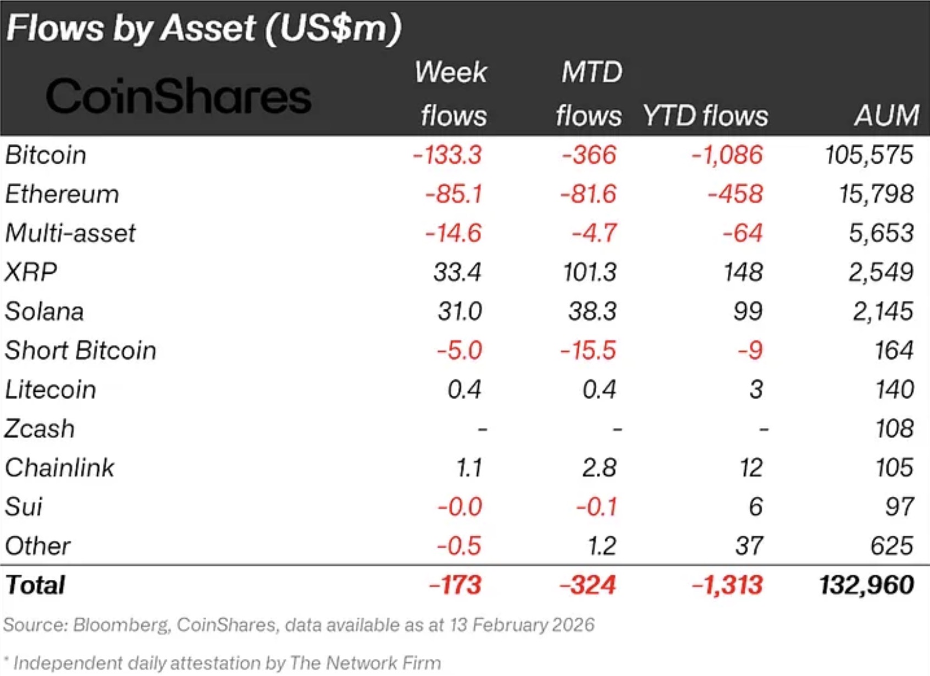Viewport: 930px width, 676px height.
Task: Click the CoinShares logo
Action: tap(179, 97)
